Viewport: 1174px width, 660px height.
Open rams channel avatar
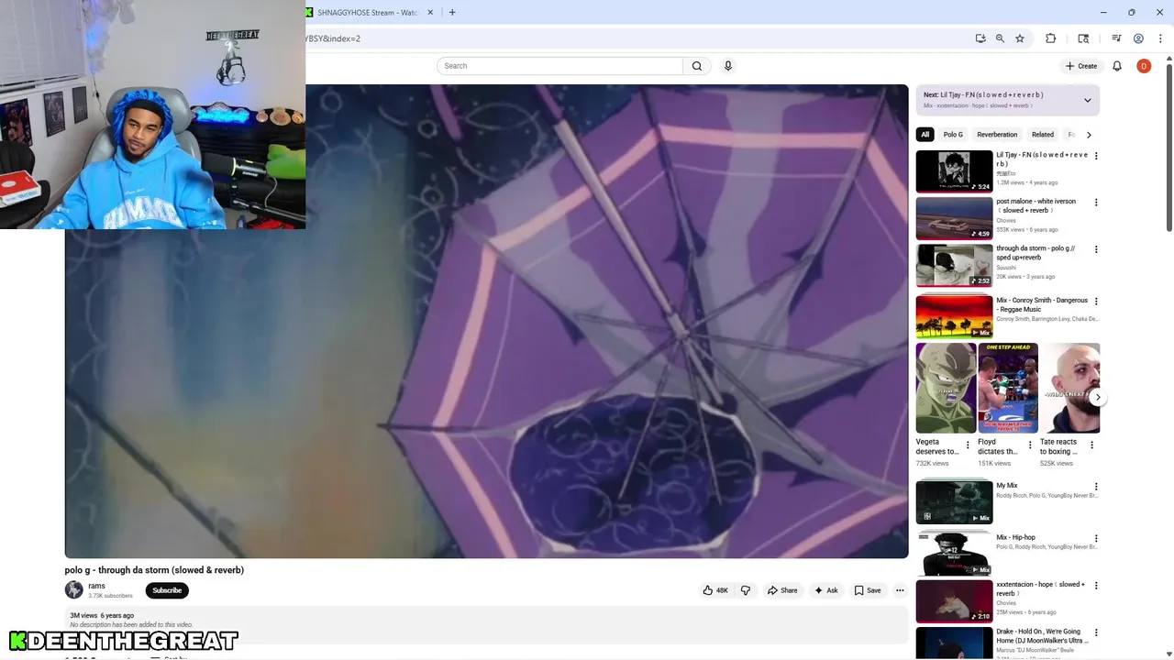click(74, 590)
